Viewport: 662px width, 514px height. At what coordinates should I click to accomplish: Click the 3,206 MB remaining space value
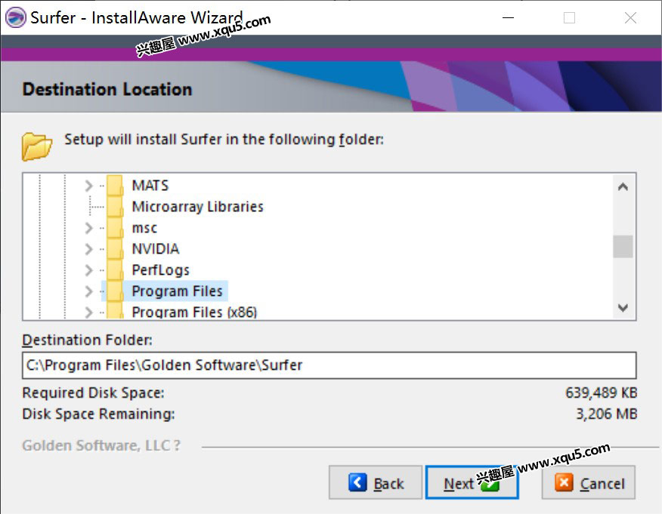coord(607,414)
